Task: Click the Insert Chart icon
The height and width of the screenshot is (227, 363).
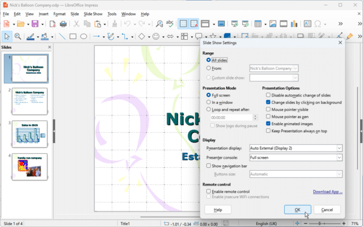Action: pyautogui.click(x=294, y=24)
